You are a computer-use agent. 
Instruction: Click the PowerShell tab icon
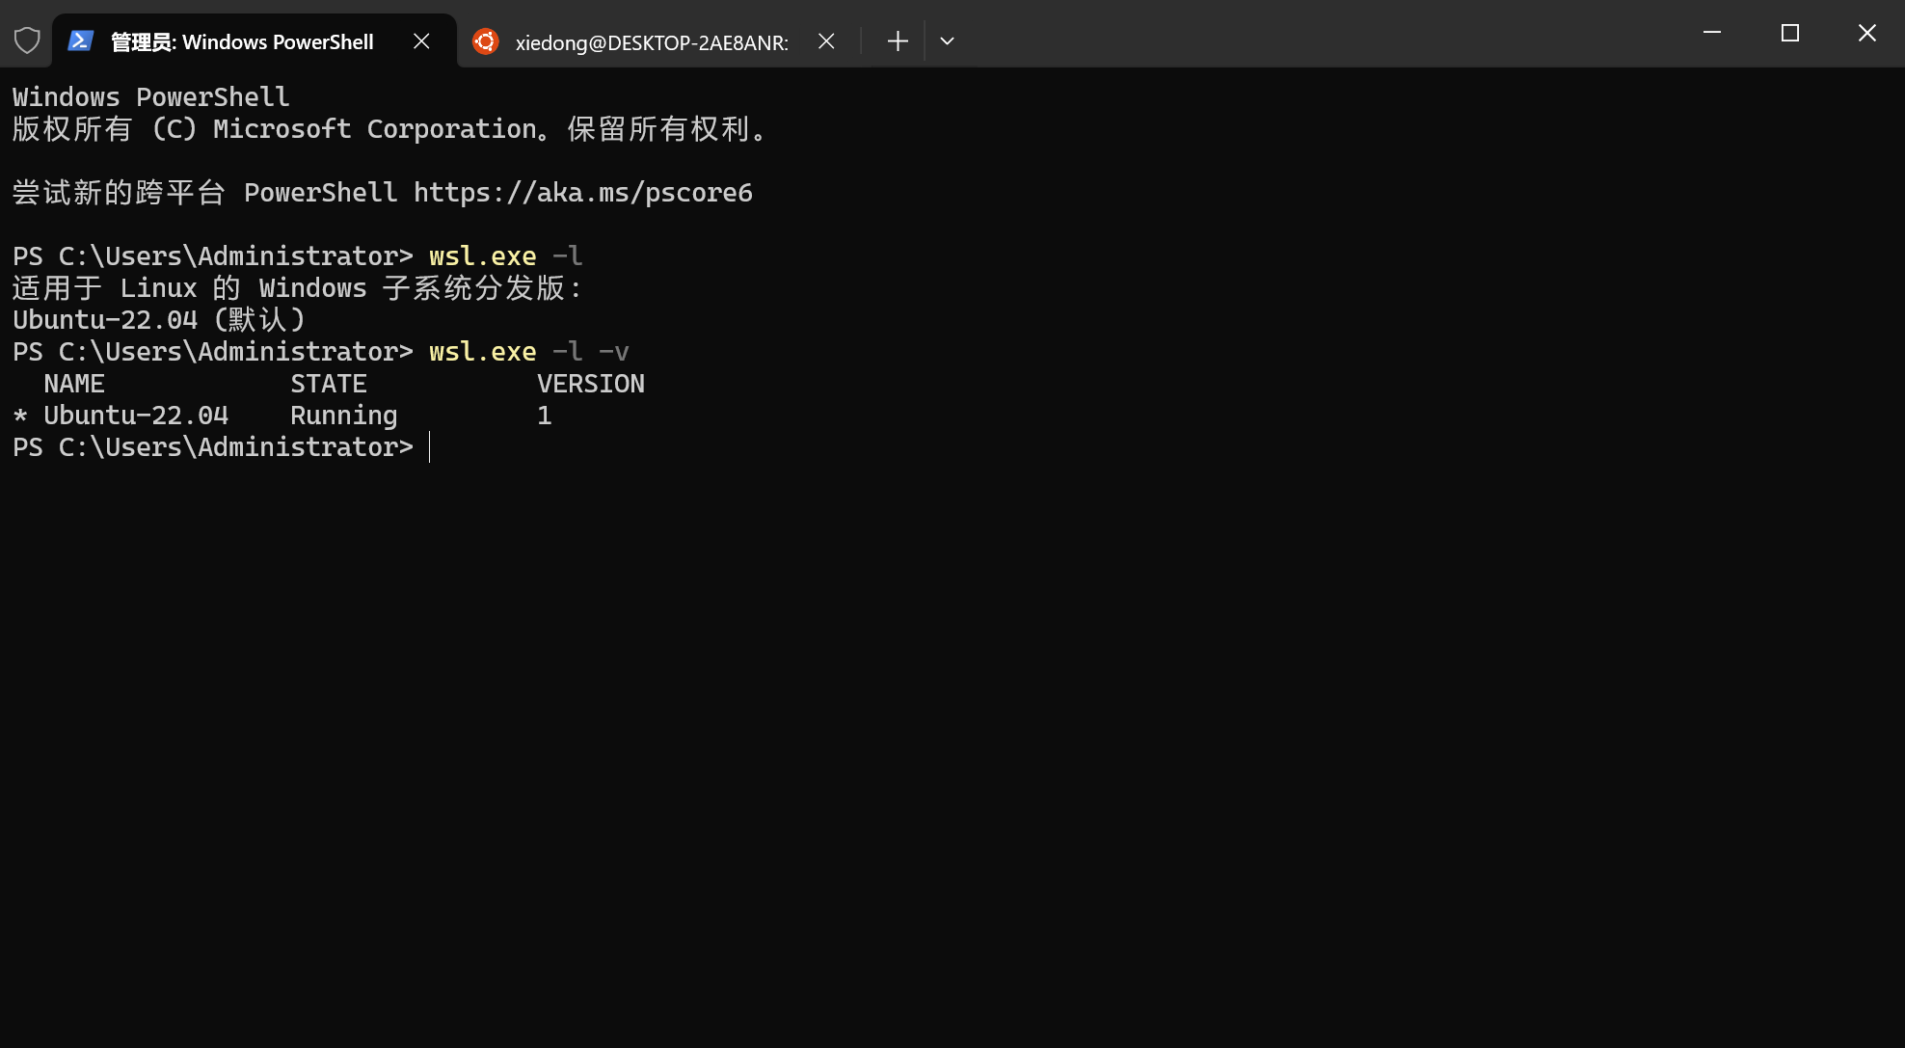(x=81, y=40)
